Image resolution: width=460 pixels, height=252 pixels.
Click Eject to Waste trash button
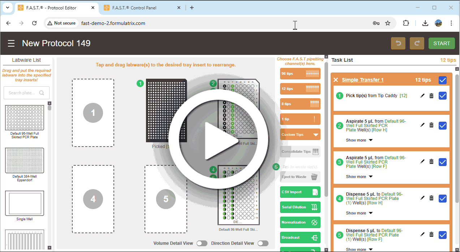pyautogui.click(x=300, y=177)
